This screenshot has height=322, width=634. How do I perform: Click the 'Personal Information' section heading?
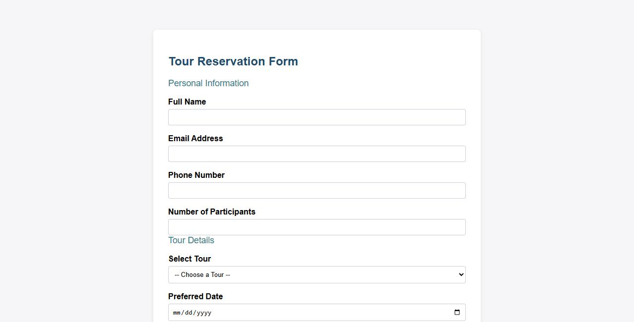[208, 83]
